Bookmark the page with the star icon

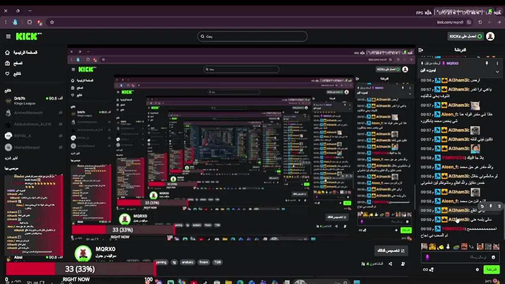click(x=52, y=22)
